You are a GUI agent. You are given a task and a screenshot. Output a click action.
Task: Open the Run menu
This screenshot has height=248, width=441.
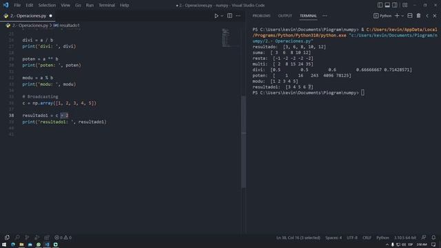click(90, 5)
